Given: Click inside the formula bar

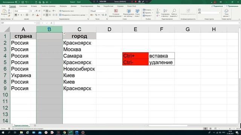Looking at the screenshot, I should click(146, 23).
